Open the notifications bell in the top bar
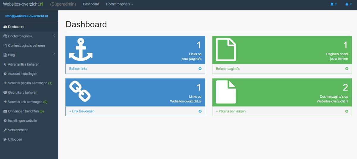Image resolution: width=357 pixels, height=159 pixels. 333,4
